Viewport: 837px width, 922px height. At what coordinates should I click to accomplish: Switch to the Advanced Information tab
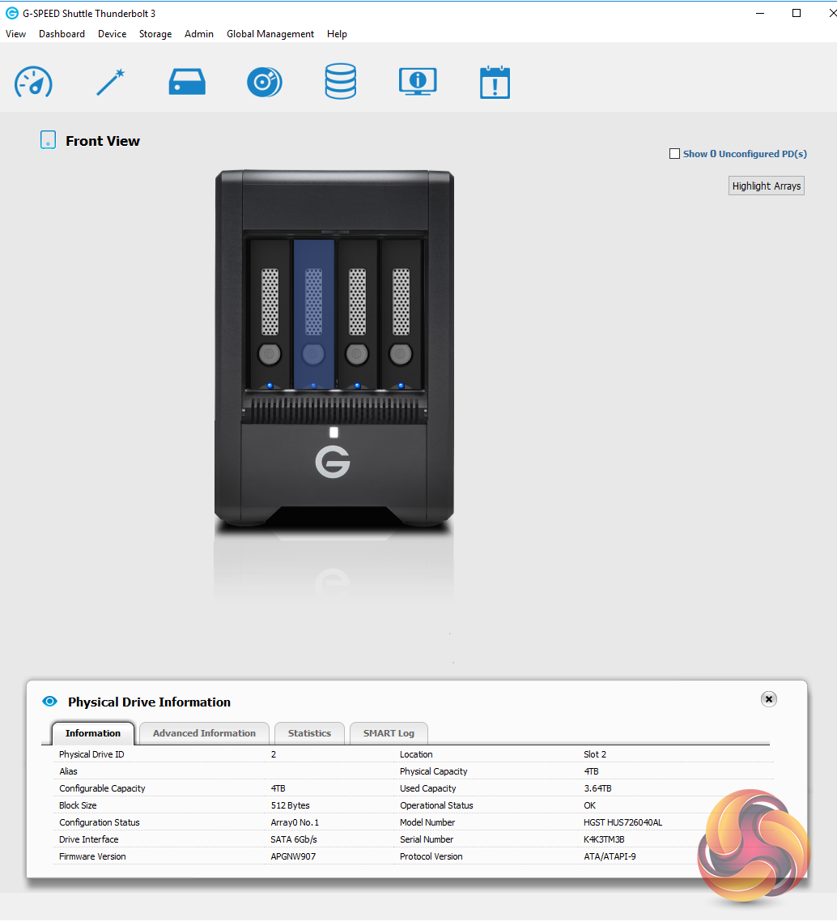pos(204,733)
